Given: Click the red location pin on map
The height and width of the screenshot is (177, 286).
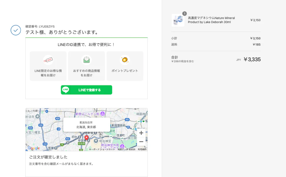Looking at the screenshot, I should pyautogui.click(x=86, y=138).
